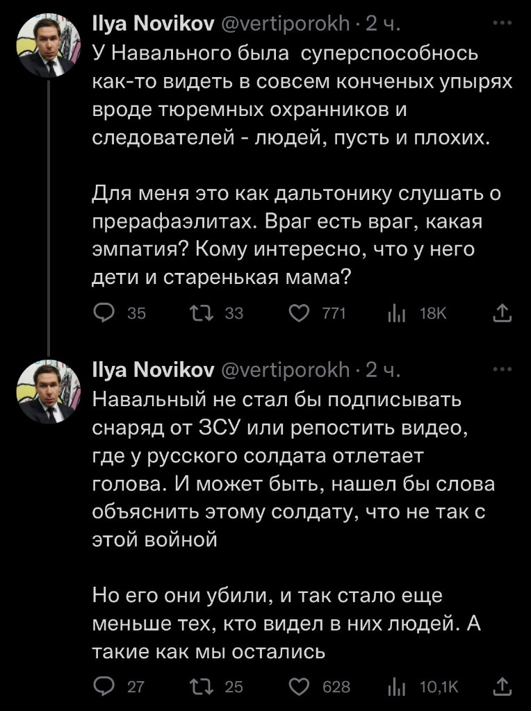Image resolution: width=531 pixels, height=711 pixels.
Task: Open Ilya Novikov's avatar on first tweet
Action: coord(47,47)
